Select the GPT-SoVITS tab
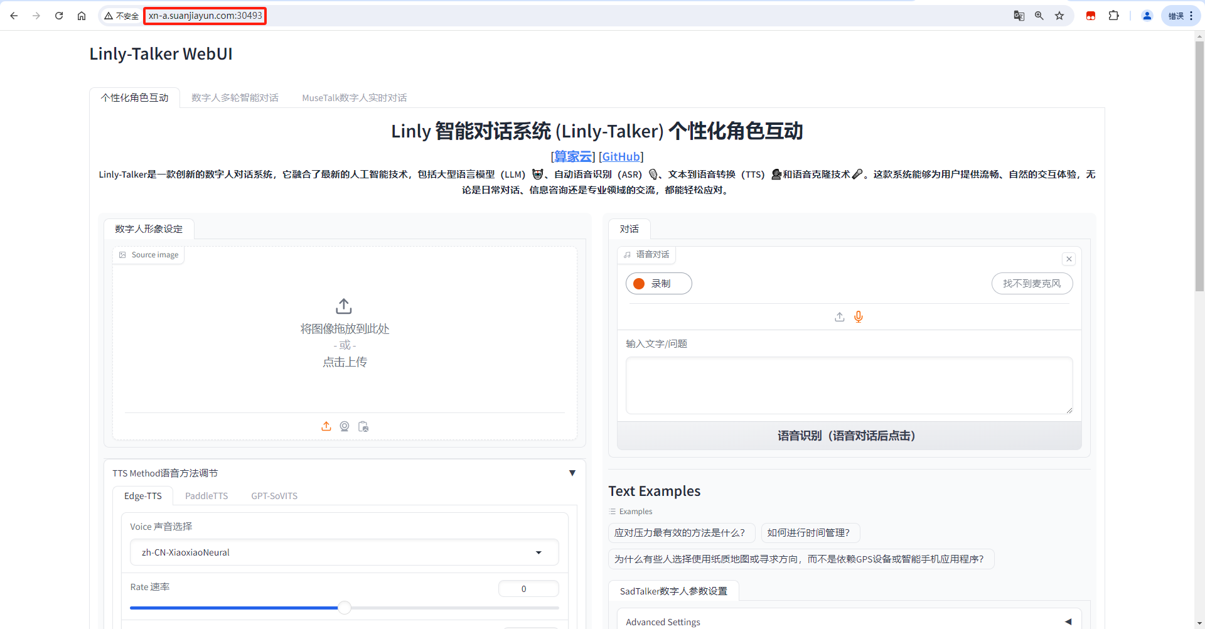The image size is (1205, 629). 274,495
